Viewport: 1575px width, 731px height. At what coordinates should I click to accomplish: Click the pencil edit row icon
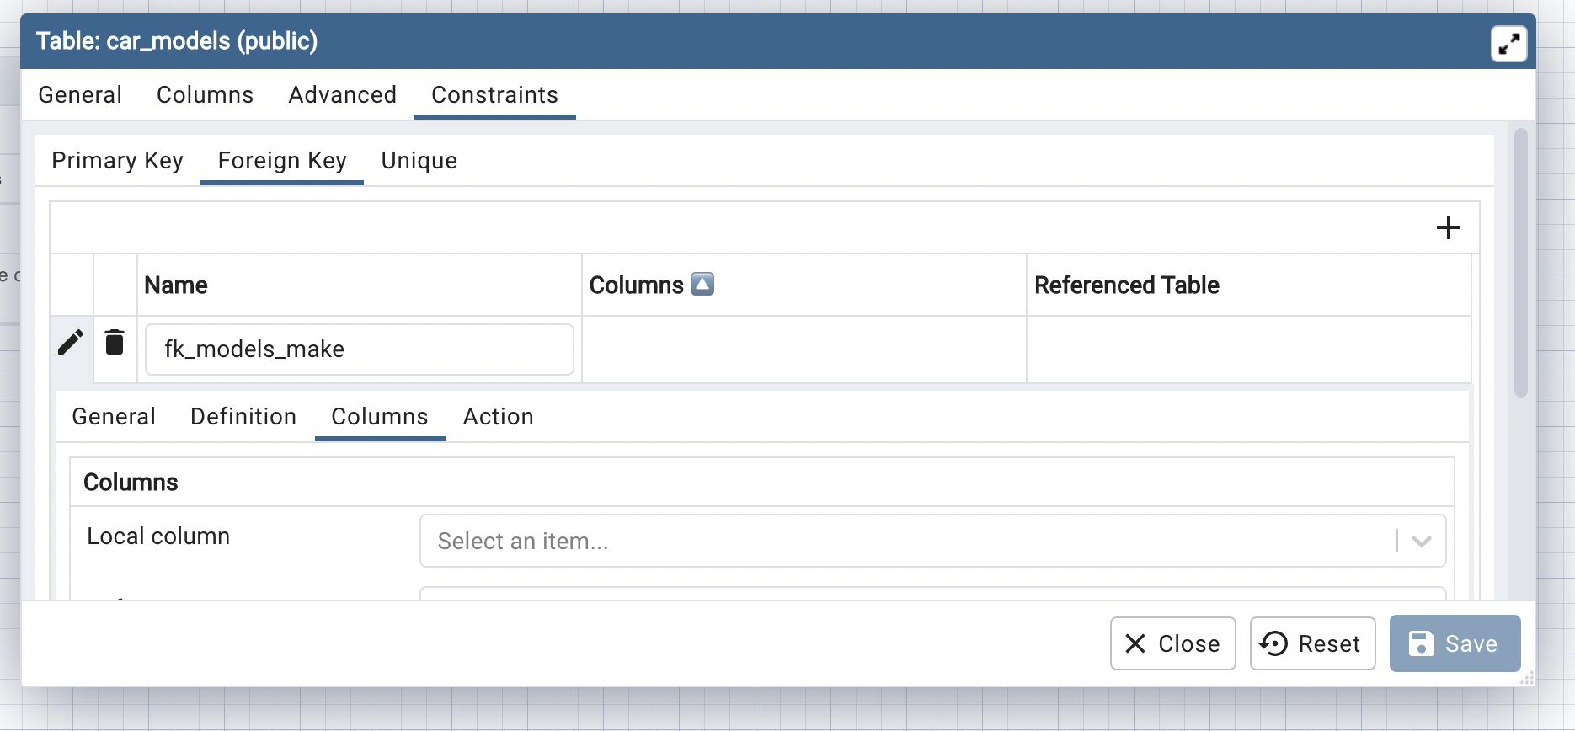(x=71, y=343)
